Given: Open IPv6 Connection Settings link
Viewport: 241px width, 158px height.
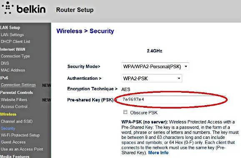Looking at the screenshot, I should 18,85.
